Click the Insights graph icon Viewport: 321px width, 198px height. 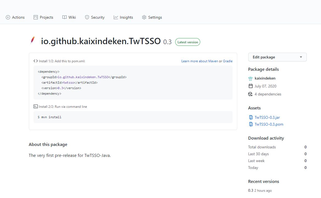pyautogui.click(x=116, y=17)
